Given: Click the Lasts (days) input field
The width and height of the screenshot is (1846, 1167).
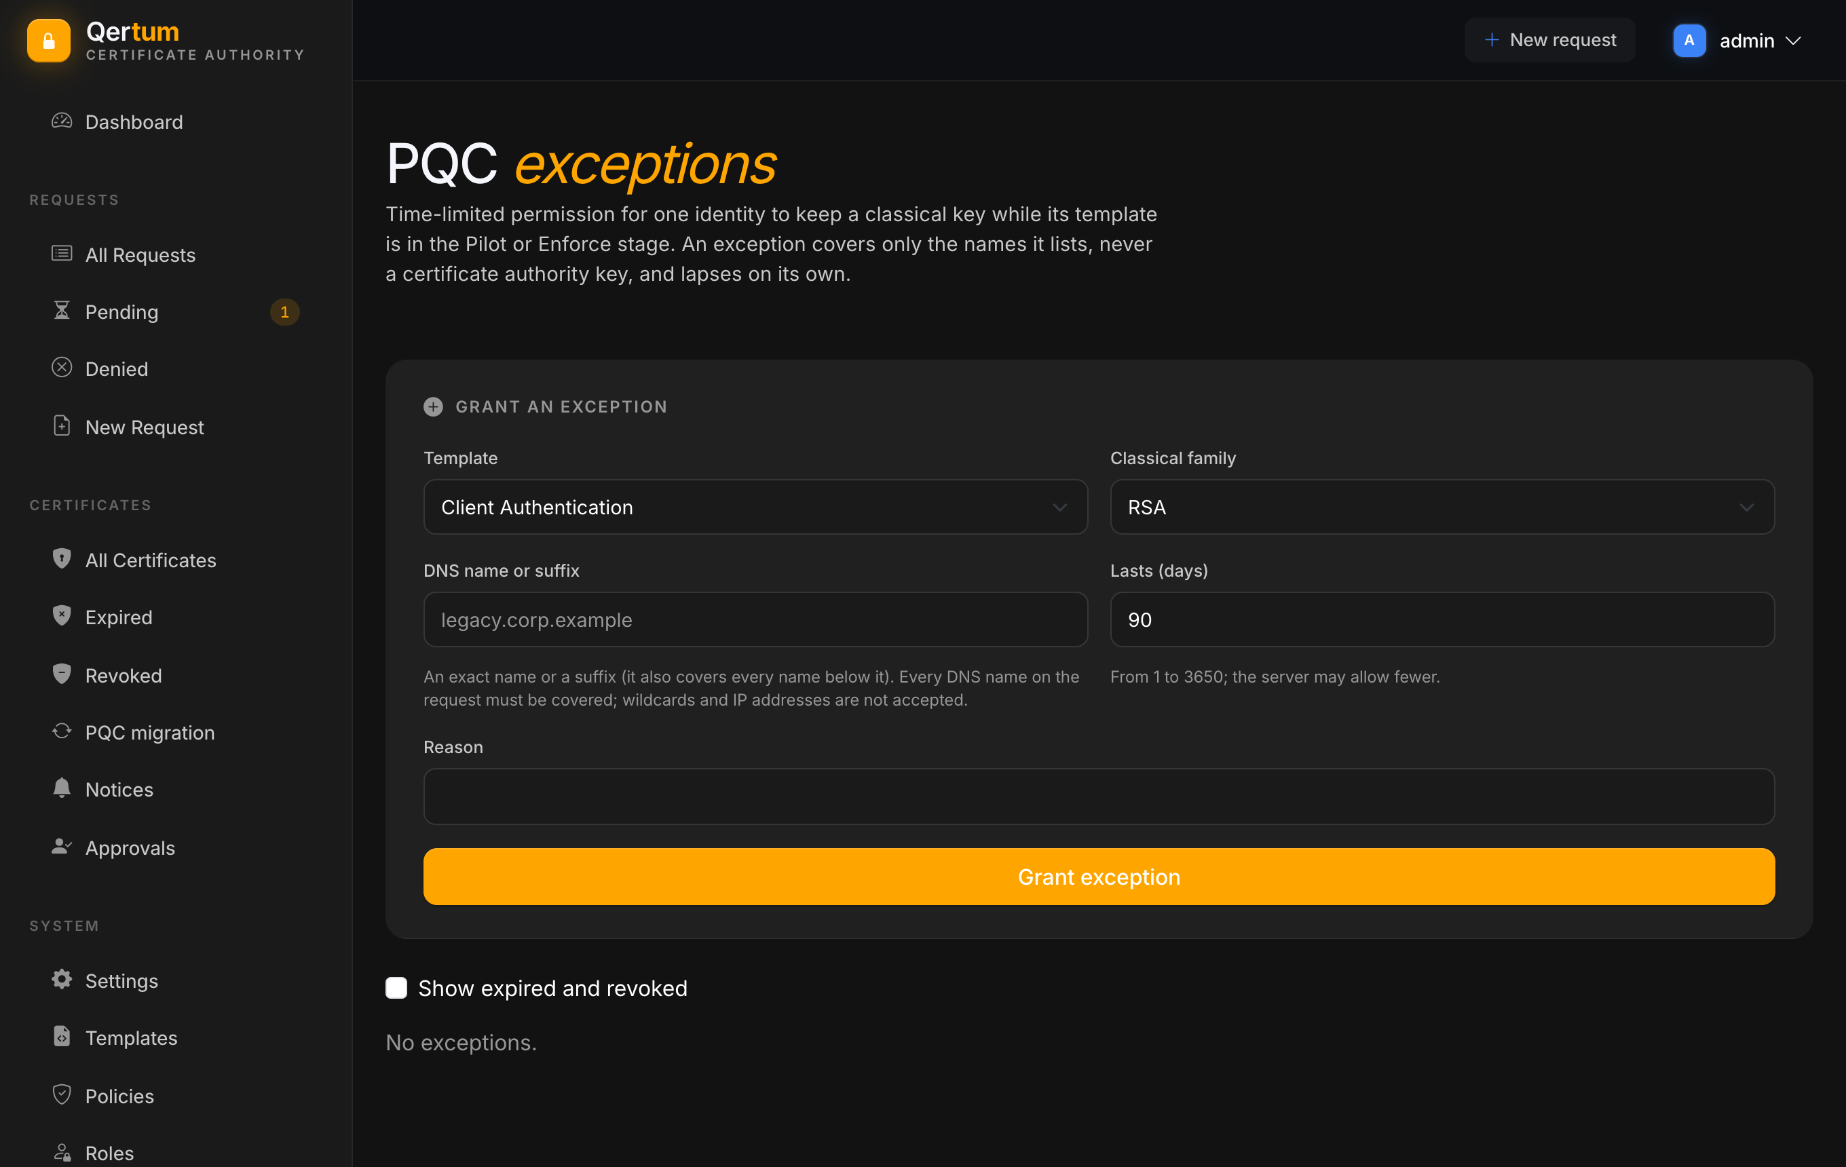Looking at the screenshot, I should click(x=1442, y=619).
